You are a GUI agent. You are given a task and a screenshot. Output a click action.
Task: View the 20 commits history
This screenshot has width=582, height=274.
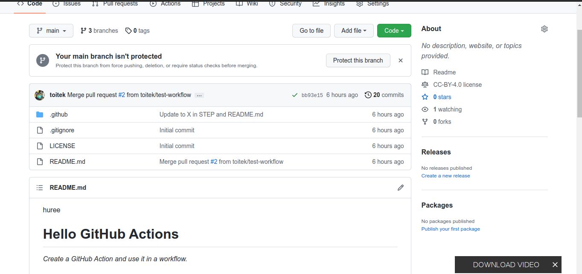tap(384, 95)
